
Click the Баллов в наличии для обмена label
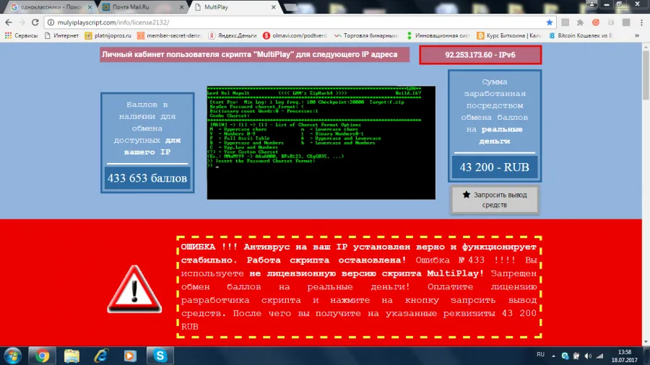(147, 128)
